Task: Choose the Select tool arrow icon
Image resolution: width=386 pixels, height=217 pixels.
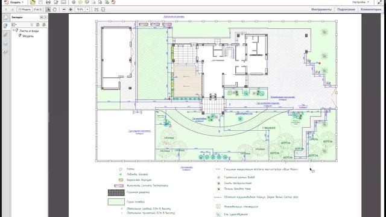Action: (48, 10)
